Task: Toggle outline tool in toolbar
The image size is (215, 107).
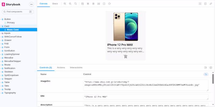Action: point(104,4)
